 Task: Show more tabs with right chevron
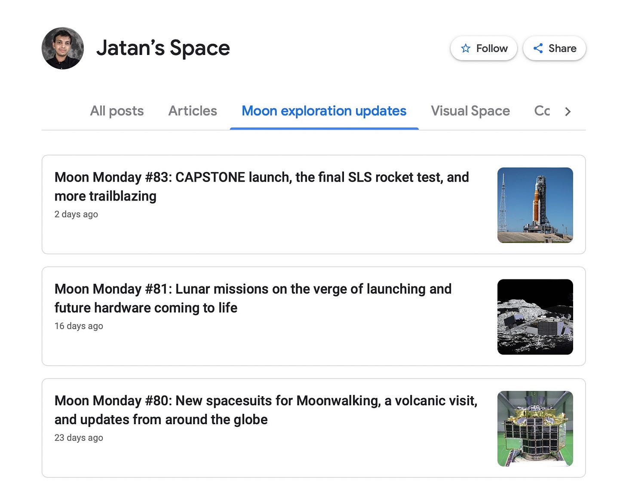pyautogui.click(x=568, y=112)
